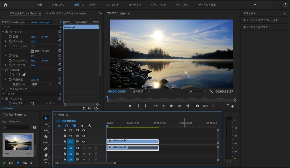The height and width of the screenshot is (168, 290).
Task: Click the Home icon
Action: [6, 5]
